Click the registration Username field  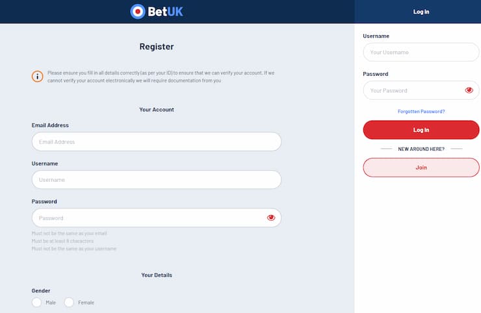[156, 180]
